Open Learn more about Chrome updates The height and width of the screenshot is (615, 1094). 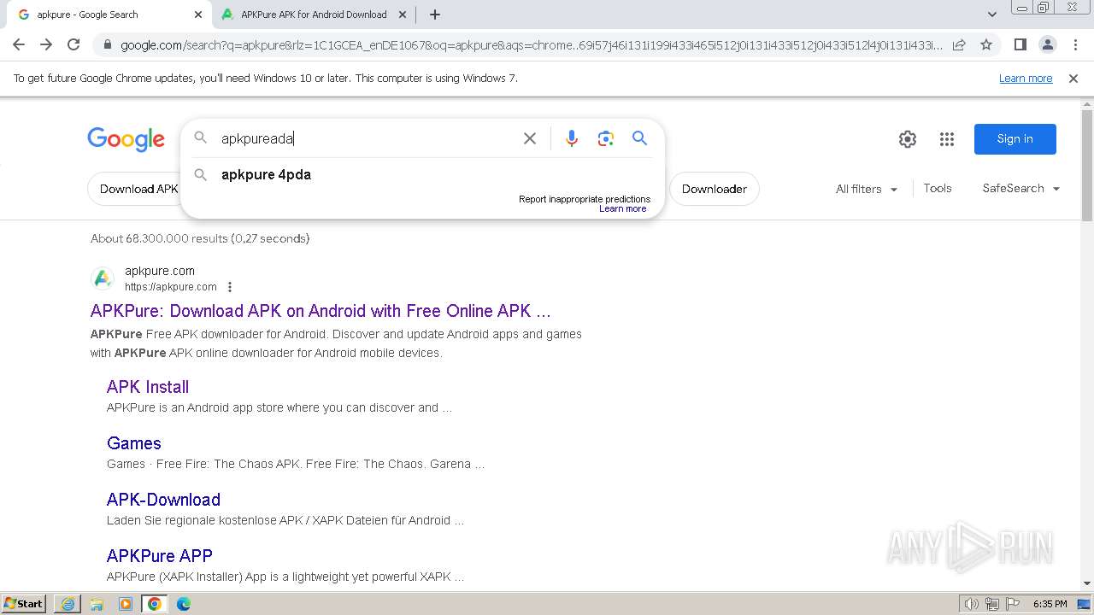pyautogui.click(x=1026, y=78)
